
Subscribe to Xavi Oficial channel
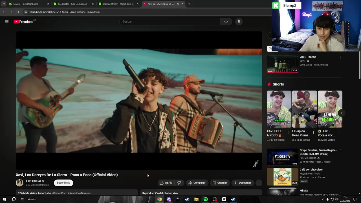point(63,183)
